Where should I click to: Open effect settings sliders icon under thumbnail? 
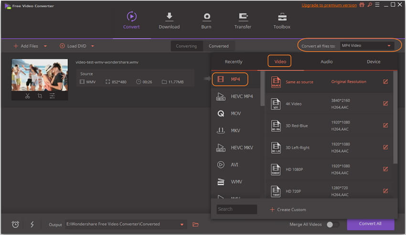click(52, 96)
